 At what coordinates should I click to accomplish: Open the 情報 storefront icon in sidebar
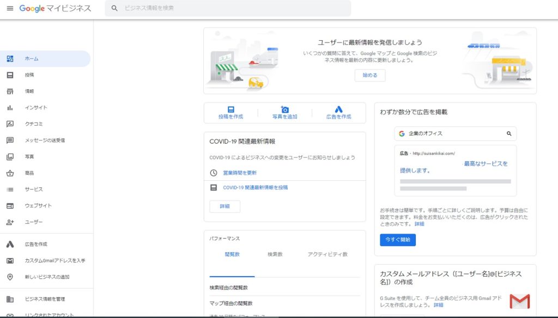point(10,91)
